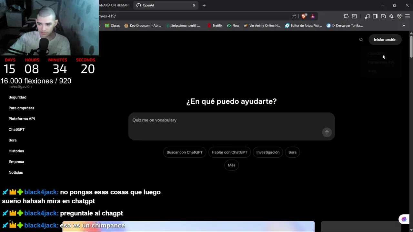
Task: Click the Buscar con ChatGPT chip
Action: (x=185, y=152)
